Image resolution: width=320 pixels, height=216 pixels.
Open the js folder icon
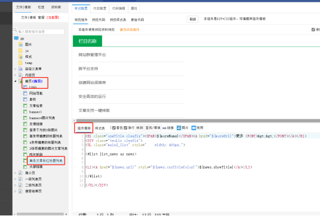(20, 51)
